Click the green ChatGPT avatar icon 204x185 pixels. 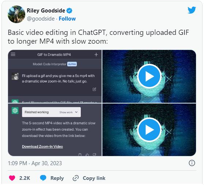pyautogui.click(x=15, y=110)
